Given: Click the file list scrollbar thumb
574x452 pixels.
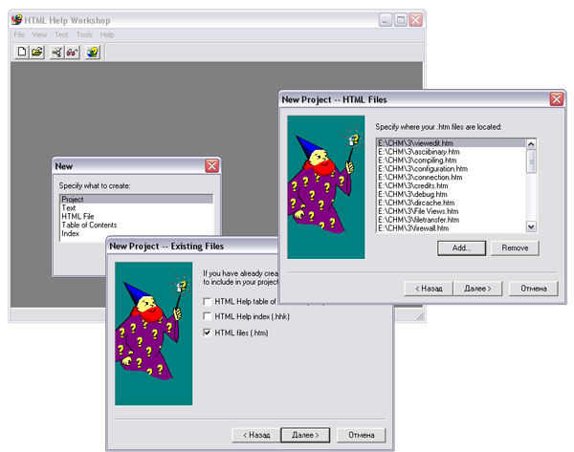Looking at the screenshot, I should click(531, 161).
